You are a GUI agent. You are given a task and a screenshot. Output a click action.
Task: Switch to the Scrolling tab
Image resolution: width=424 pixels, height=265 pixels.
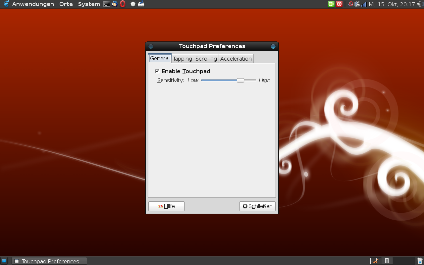[x=206, y=59]
